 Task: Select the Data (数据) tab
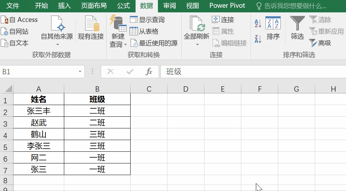tap(147, 6)
